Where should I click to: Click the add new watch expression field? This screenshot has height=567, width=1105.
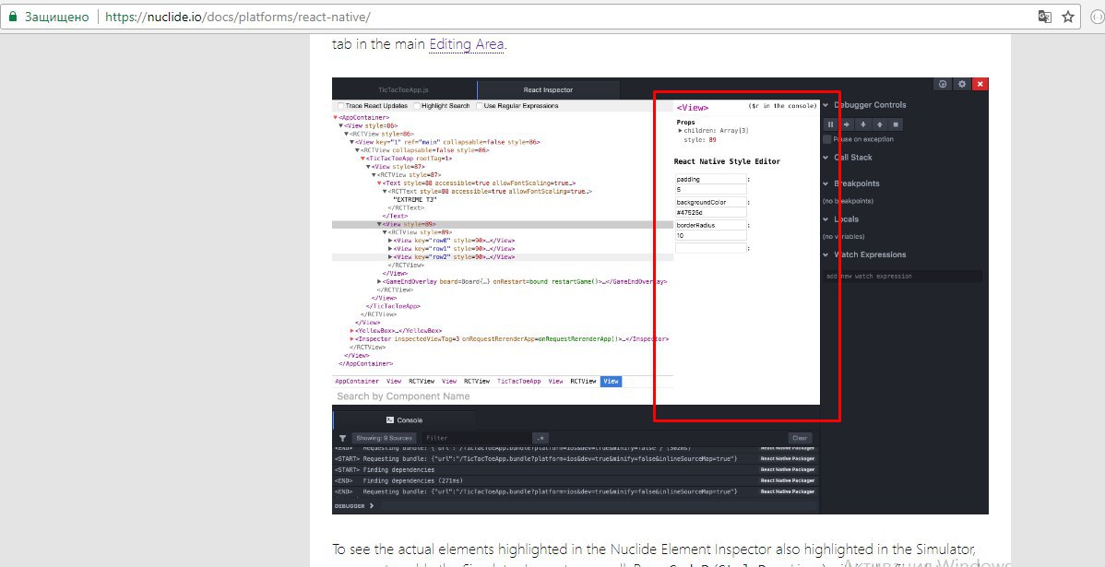pos(903,276)
